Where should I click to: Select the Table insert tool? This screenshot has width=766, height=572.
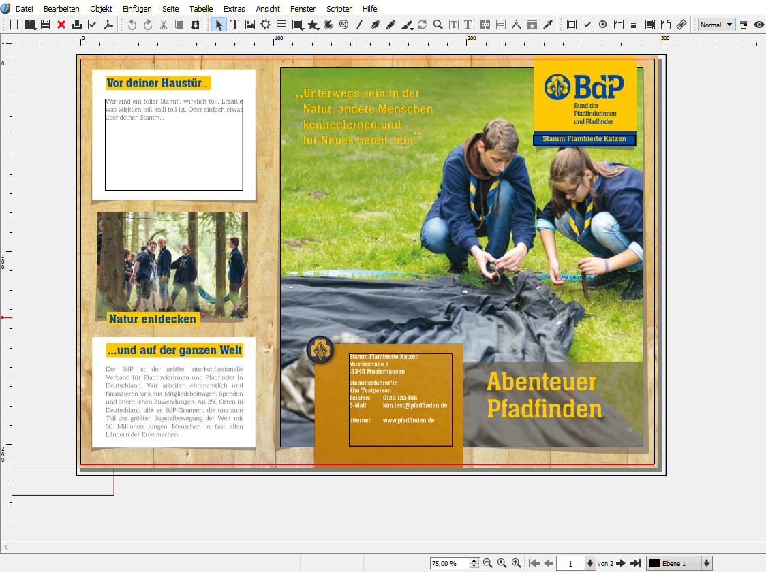click(281, 25)
